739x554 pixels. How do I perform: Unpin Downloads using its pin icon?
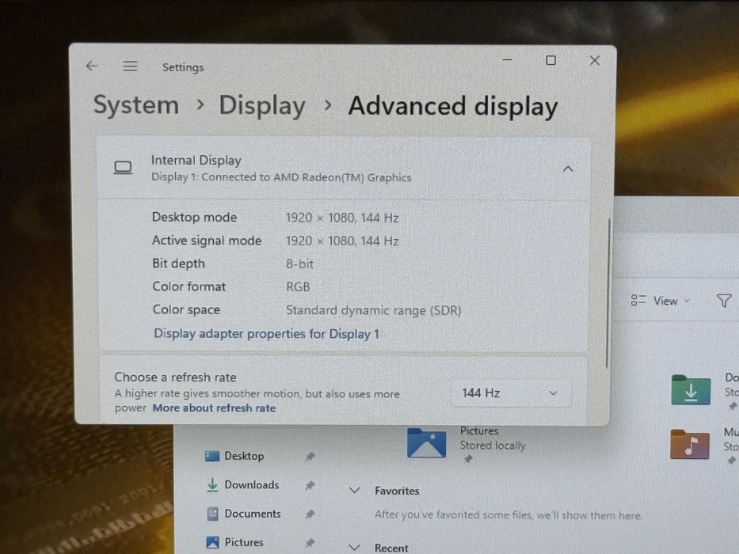click(x=310, y=485)
